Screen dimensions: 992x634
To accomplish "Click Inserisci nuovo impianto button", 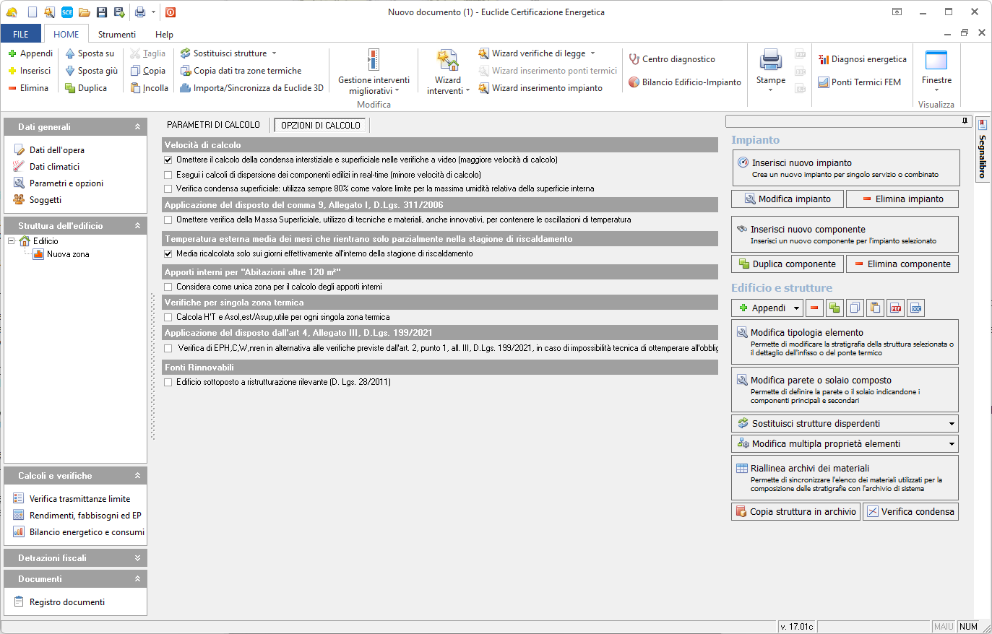I will coord(845,168).
